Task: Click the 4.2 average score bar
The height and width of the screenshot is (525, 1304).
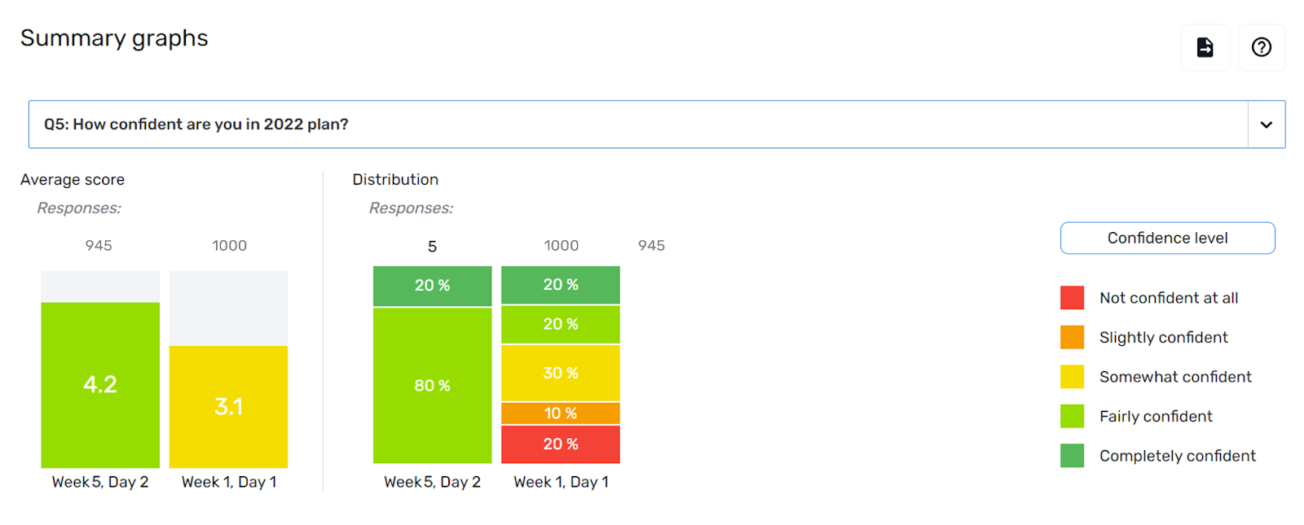Action: (x=100, y=384)
